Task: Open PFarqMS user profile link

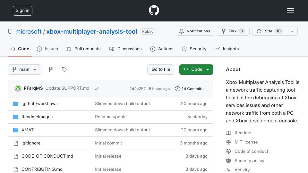Action: coord(33,88)
